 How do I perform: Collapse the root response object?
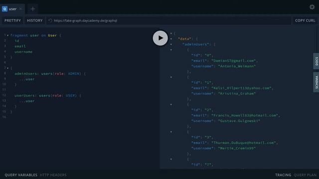click(x=171, y=33)
